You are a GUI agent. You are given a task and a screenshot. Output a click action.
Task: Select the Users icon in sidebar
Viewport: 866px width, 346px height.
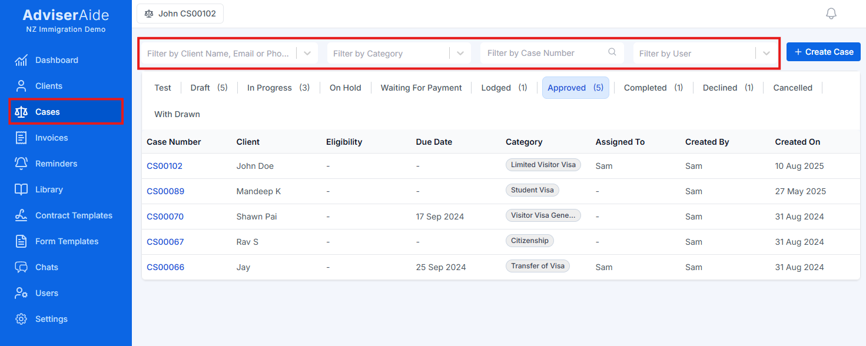tap(21, 292)
